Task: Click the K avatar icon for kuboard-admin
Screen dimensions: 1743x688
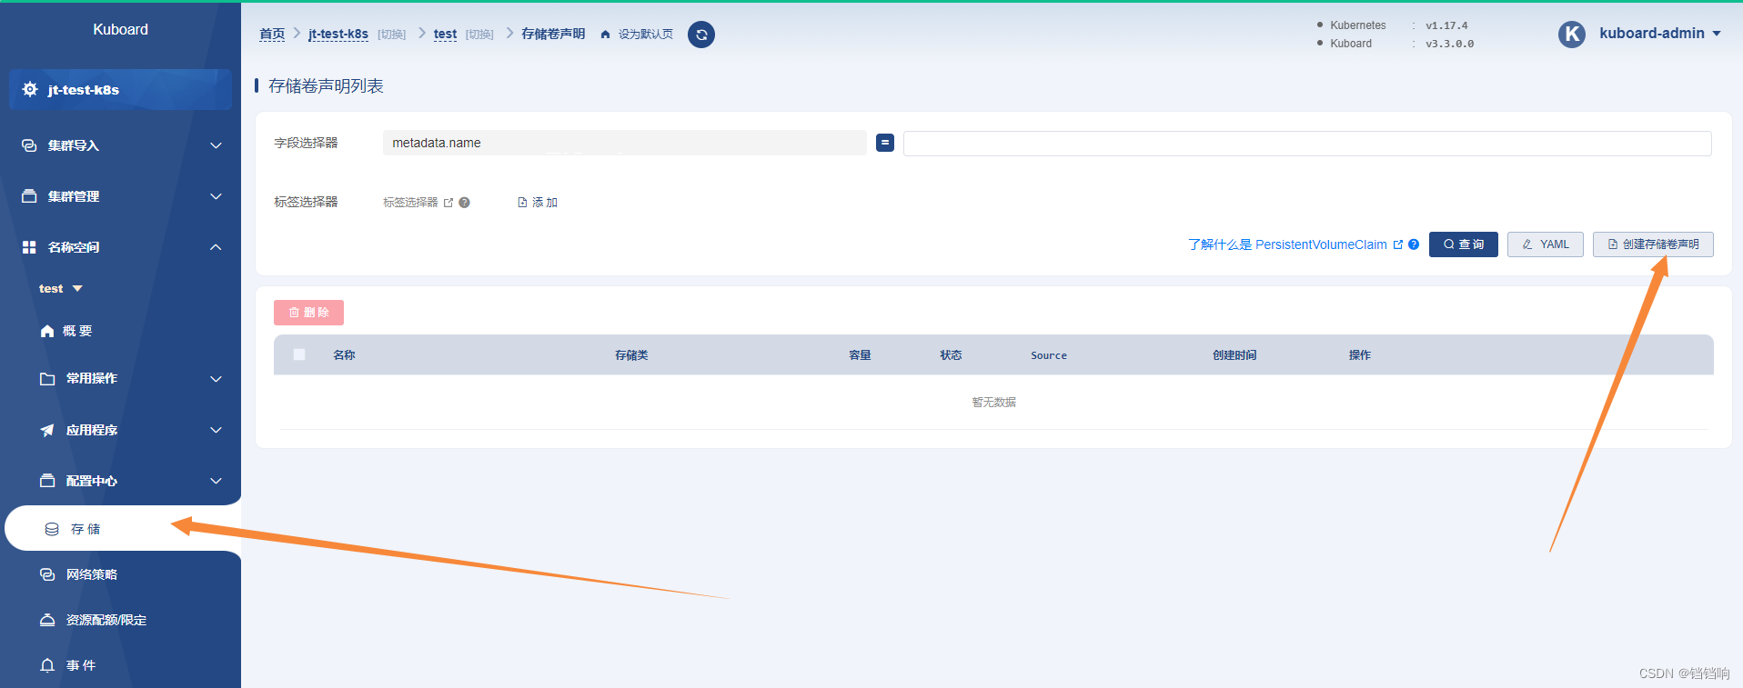Action: click(x=1572, y=34)
